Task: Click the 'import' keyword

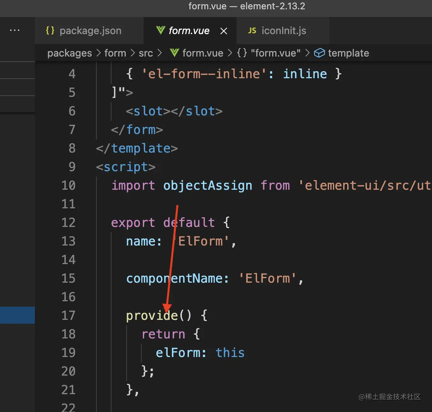Action: pyautogui.click(x=133, y=185)
